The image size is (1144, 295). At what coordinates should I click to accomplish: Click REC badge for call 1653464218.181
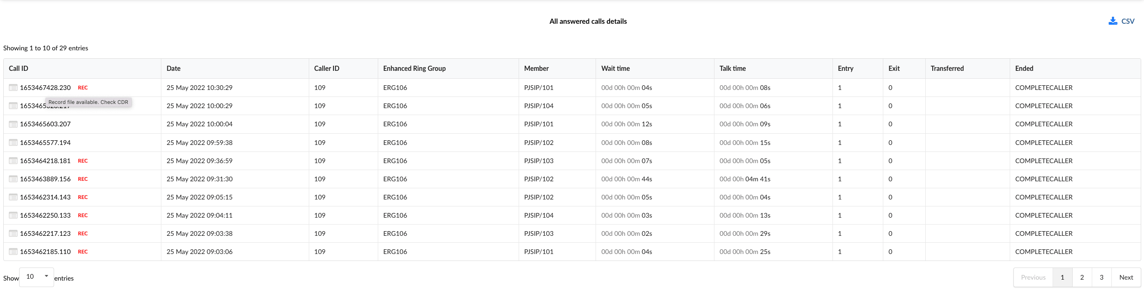pos(83,161)
